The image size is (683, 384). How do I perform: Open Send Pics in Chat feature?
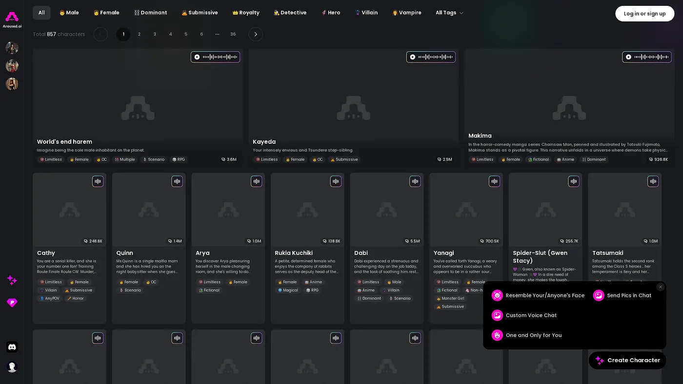[622, 295]
